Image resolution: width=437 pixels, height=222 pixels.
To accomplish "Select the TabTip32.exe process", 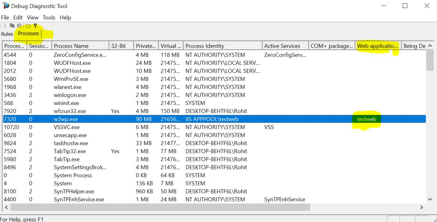I will click(214, 151).
